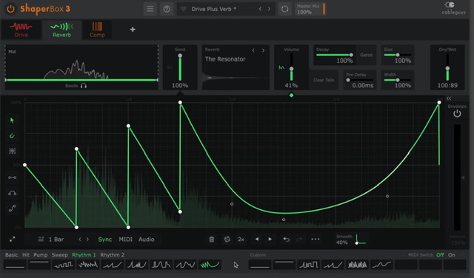Select previous reverb type arrow
474x278 pixels.
253,50
